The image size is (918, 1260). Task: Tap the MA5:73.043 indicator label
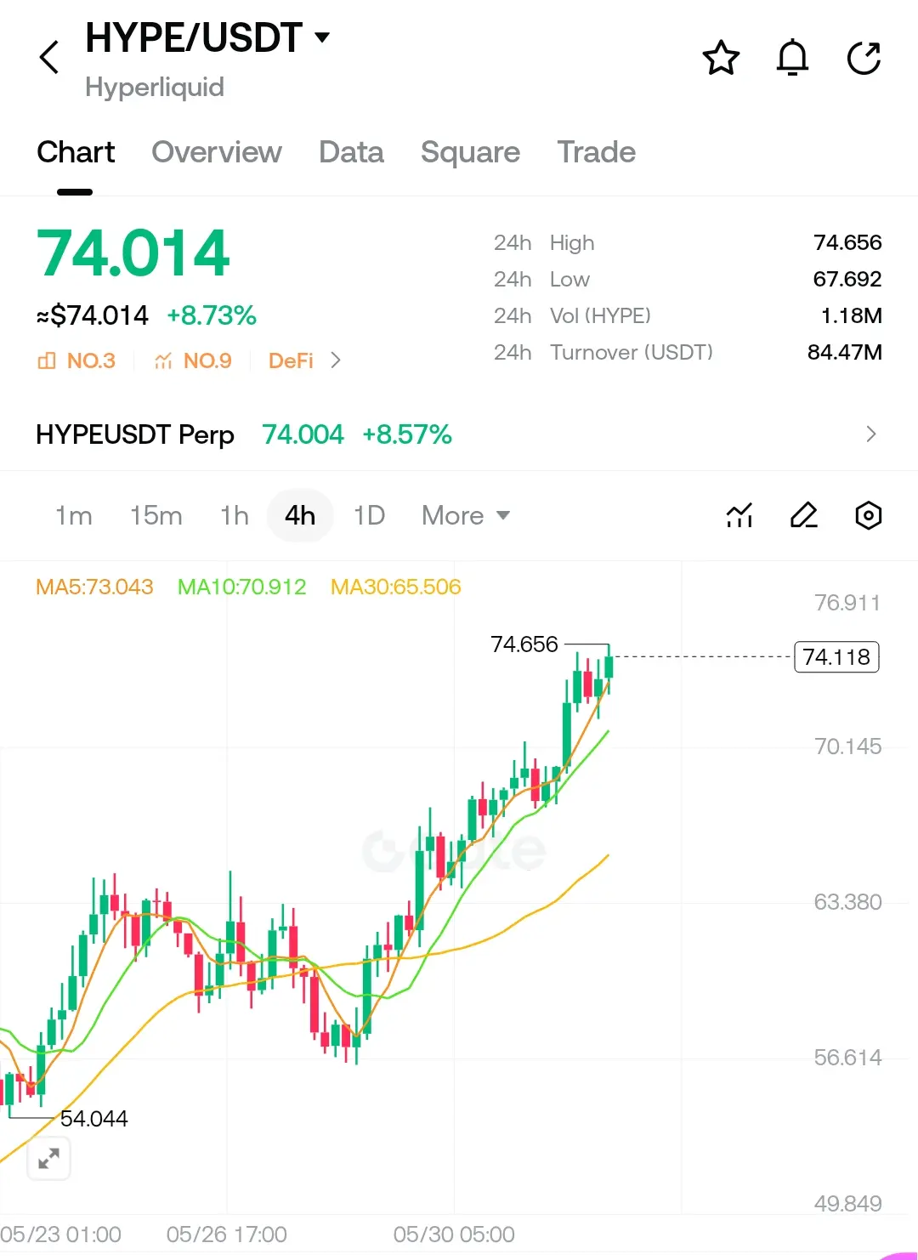94,587
